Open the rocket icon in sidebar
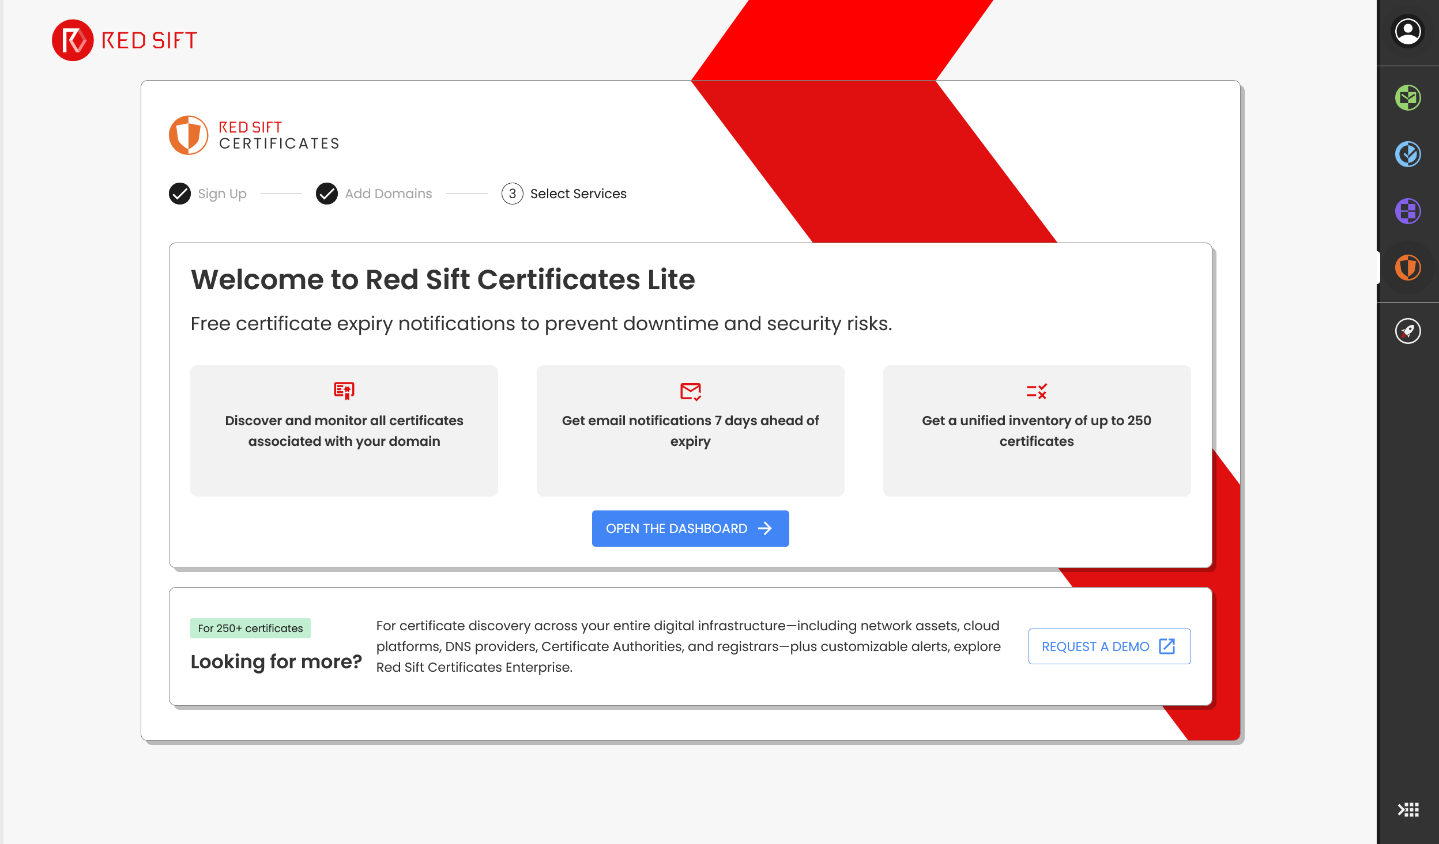The image size is (1439, 844). 1408,331
